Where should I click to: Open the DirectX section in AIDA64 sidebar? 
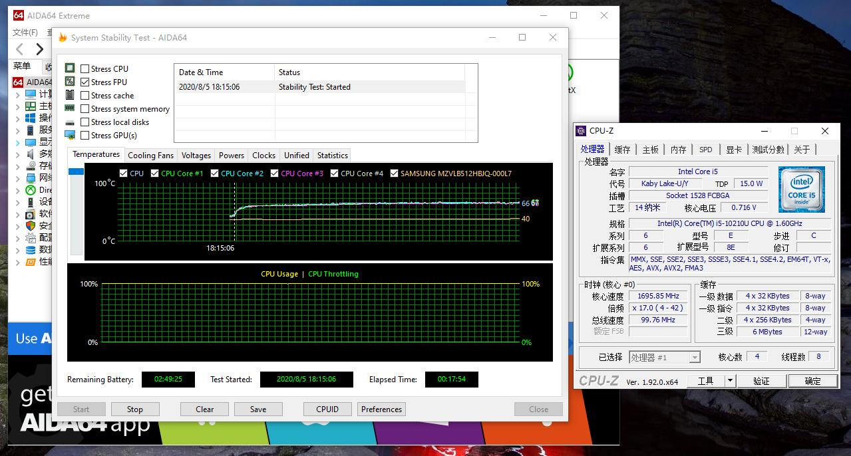coord(29,190)
